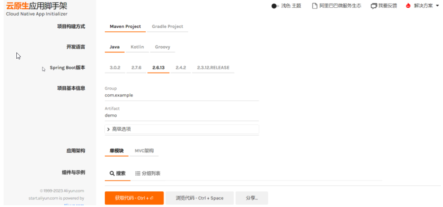Click the list icon in 分组列表 tab

pyautogui.click(x=138, y=173)
